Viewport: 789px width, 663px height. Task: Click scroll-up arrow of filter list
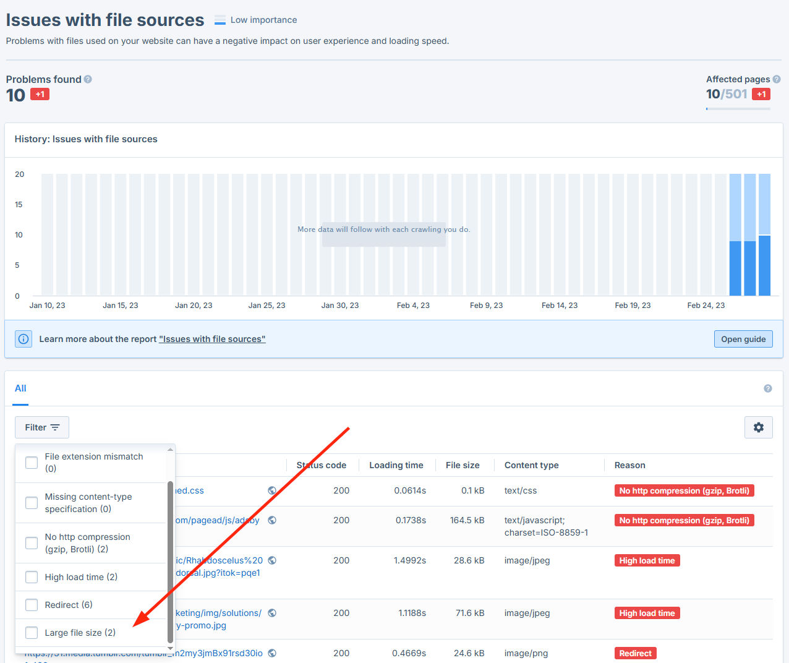(170, 449)
